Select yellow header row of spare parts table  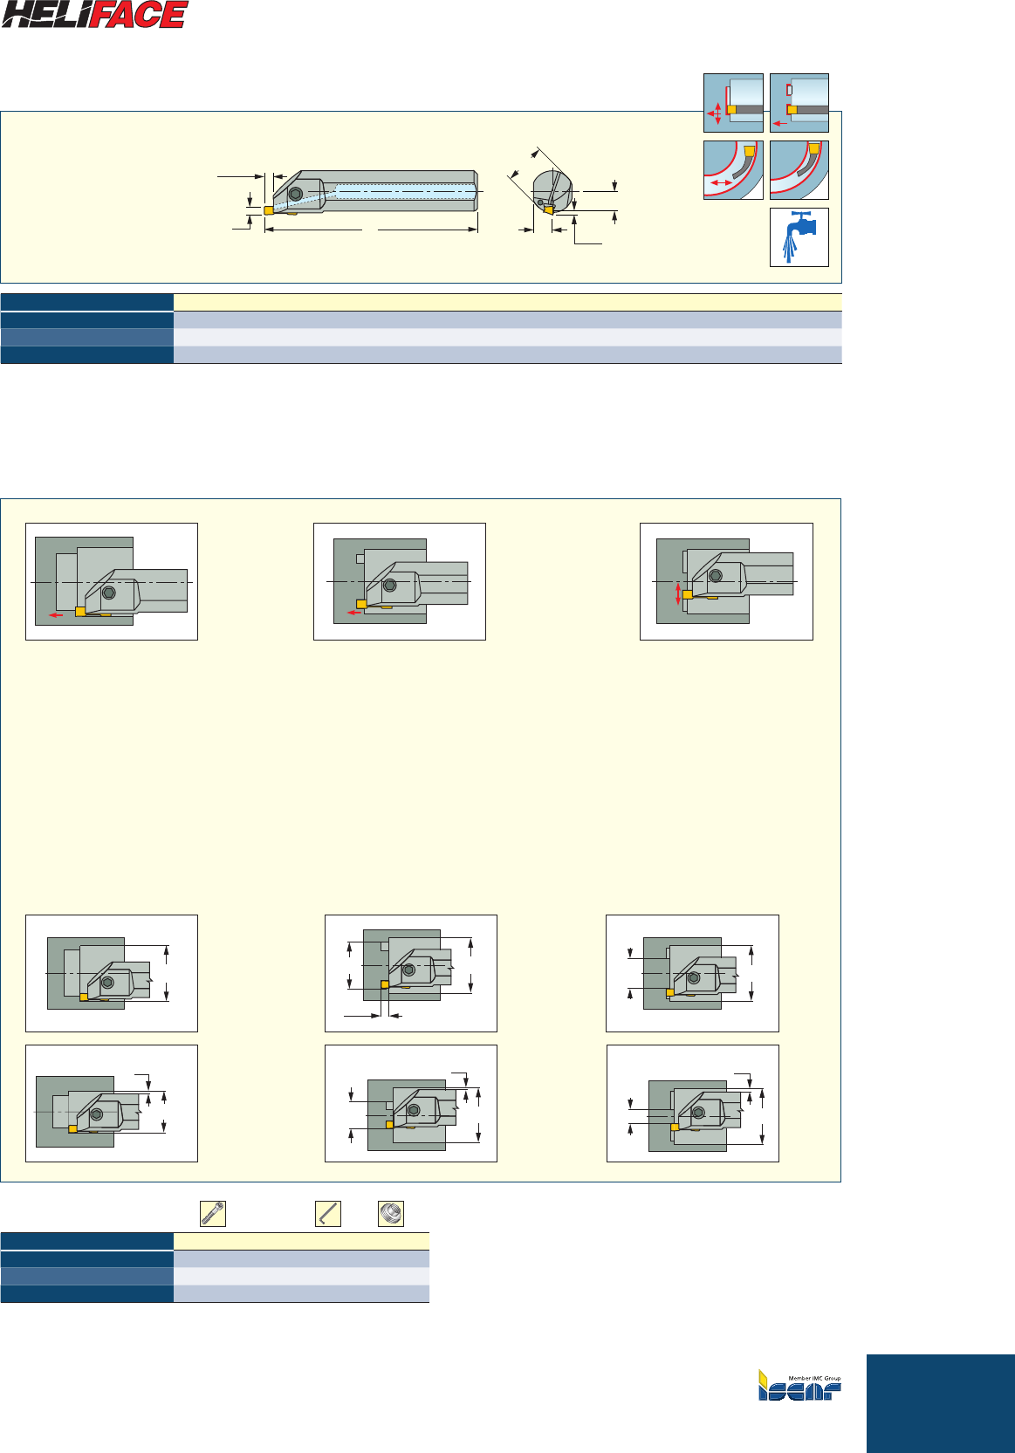tap(301, 1241)
